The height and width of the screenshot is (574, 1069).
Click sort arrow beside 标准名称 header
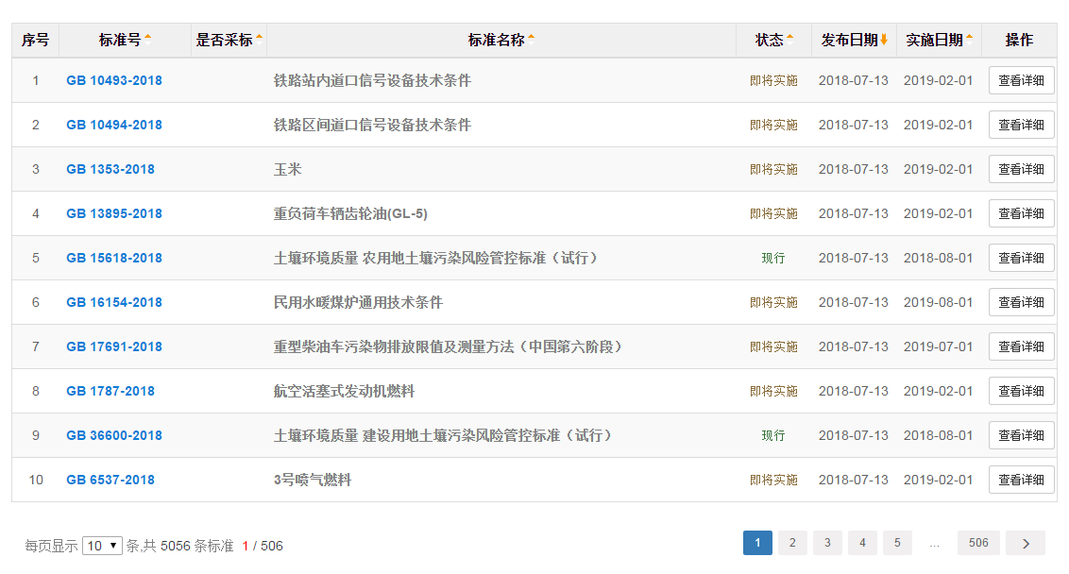(x=531, y=40)
